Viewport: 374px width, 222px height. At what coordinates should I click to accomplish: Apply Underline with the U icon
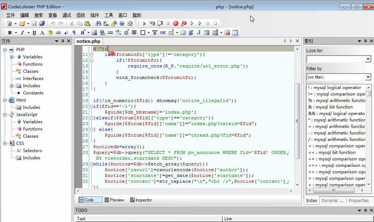pos(34,32)
